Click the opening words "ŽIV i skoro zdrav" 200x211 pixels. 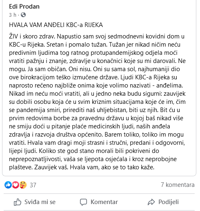coord(32,36)
